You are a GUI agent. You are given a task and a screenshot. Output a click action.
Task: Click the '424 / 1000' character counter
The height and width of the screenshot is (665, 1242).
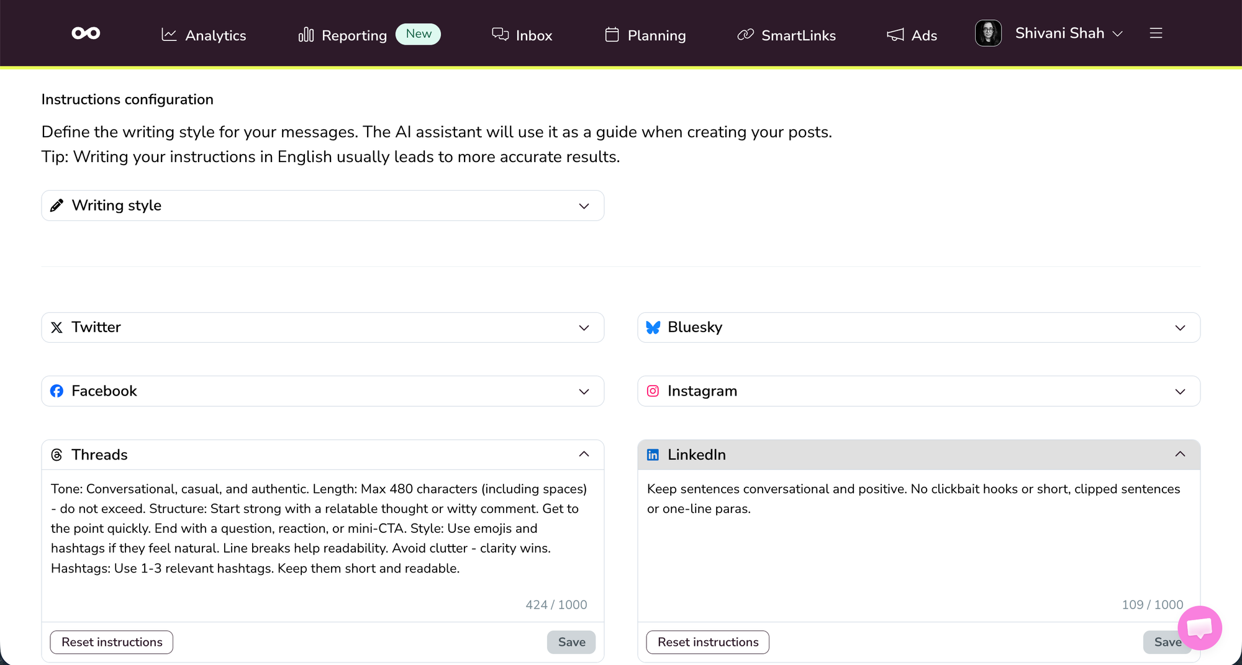point(556,605)
